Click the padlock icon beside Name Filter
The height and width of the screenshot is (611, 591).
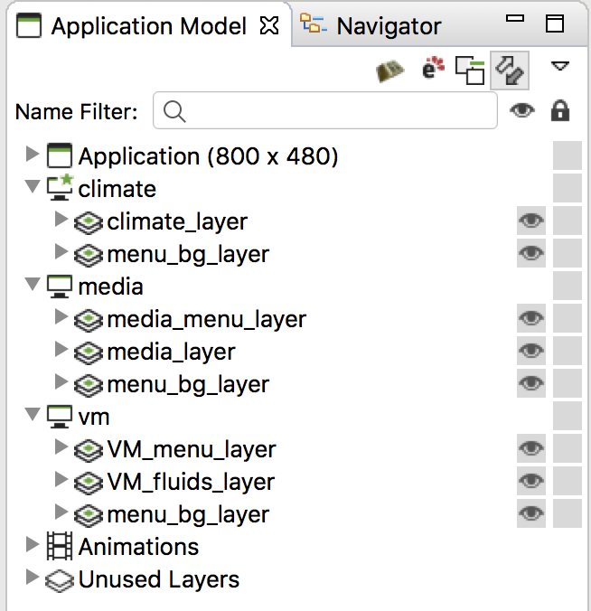[x=560, y=110]
